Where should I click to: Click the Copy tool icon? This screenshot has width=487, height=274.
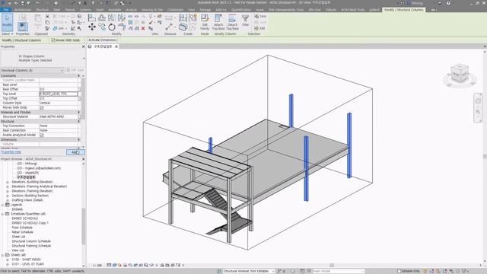click(x=102, y=27)
